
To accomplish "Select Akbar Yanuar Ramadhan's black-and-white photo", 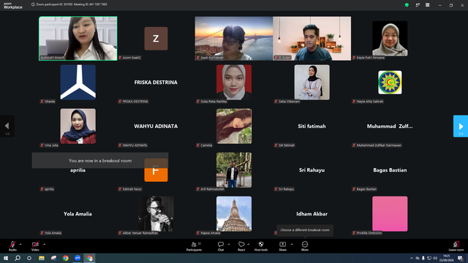I will (x=156, y=214).
